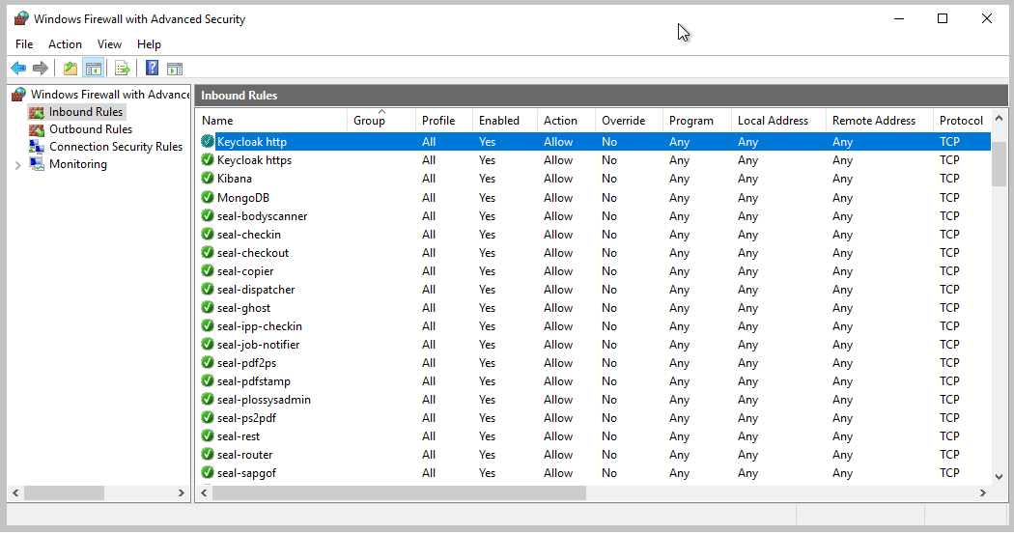
Task: Sort by the Action column header
Action: click(566, 121)
